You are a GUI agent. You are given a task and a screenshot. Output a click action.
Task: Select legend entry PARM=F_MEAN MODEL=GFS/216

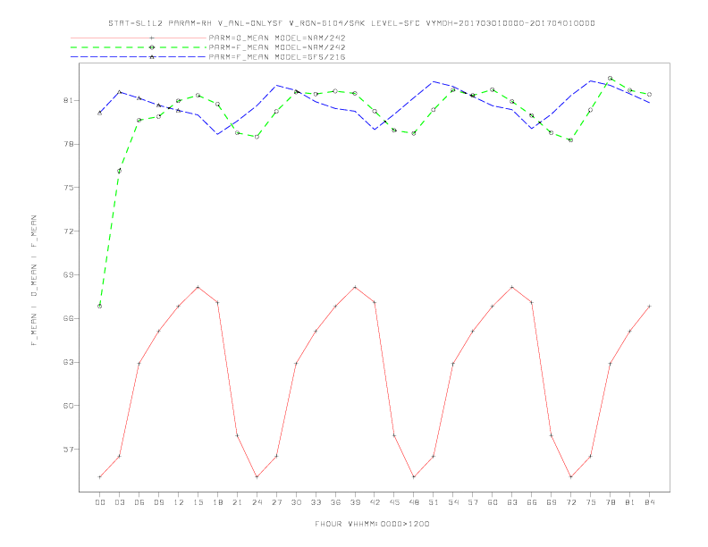click(277, 57)
